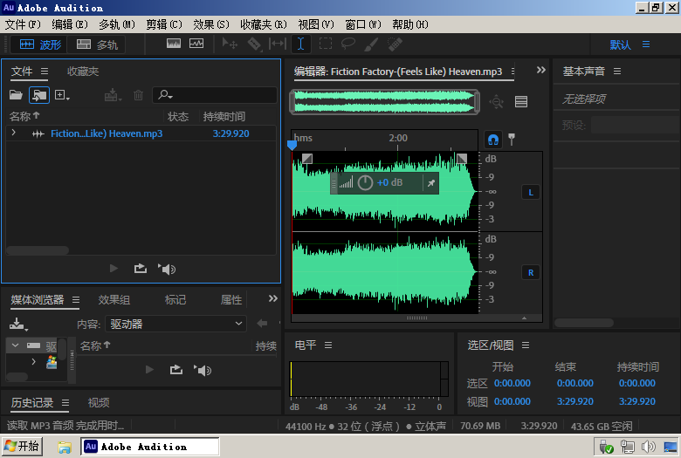Select Fiction...Like) Heaven.mp3 in file list

pyautogui.click(x=107, y=133)
